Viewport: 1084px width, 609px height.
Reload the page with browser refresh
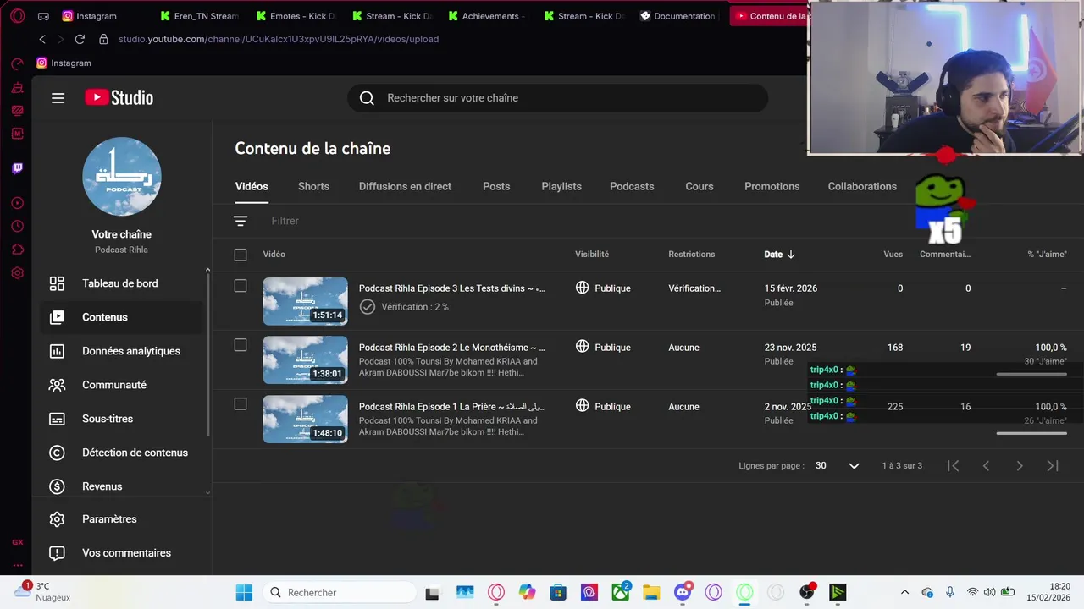pyautogui.click(x=80, y=39)
